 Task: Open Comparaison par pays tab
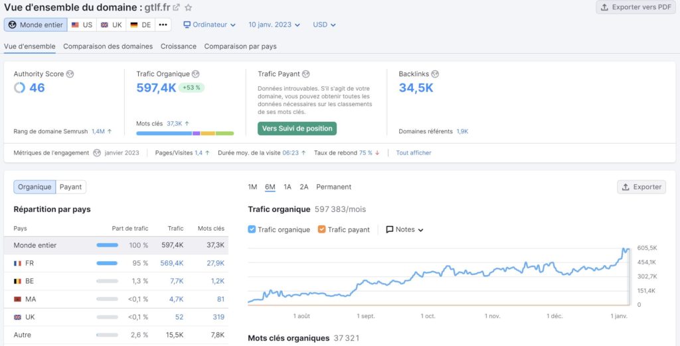click(x=240, y=46)
